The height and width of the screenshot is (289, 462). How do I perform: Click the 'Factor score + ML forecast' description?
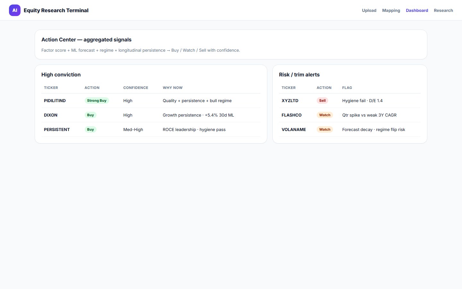141,50
